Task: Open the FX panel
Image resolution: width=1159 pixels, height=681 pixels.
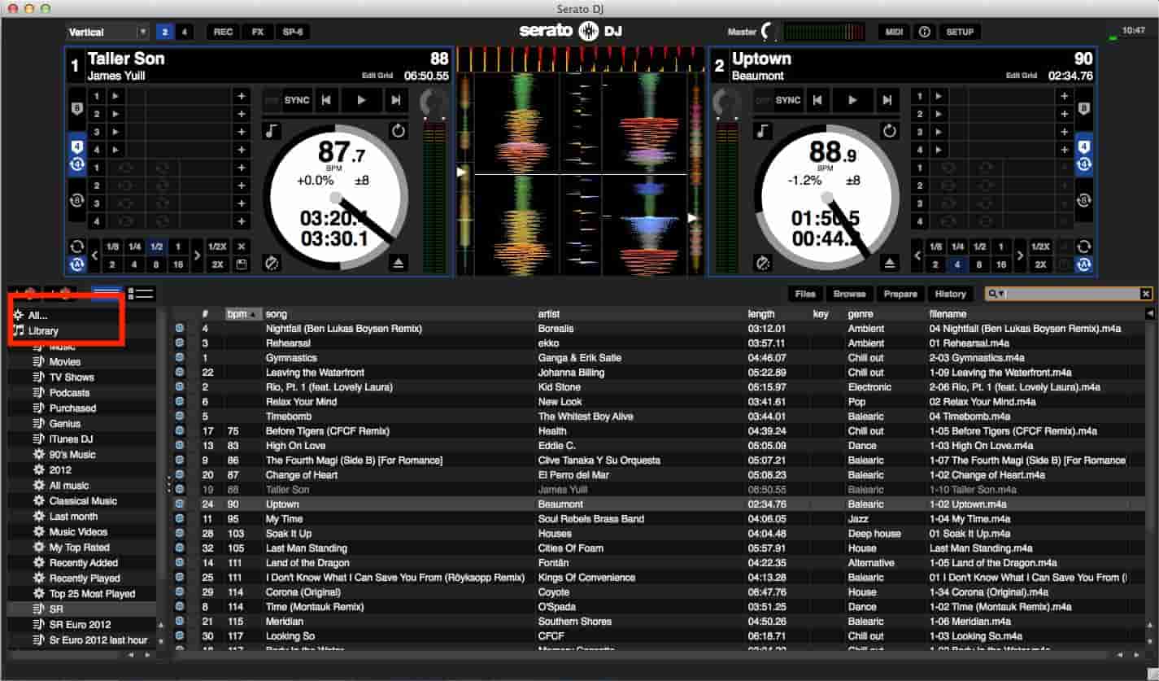Action: tap(257, 32)
